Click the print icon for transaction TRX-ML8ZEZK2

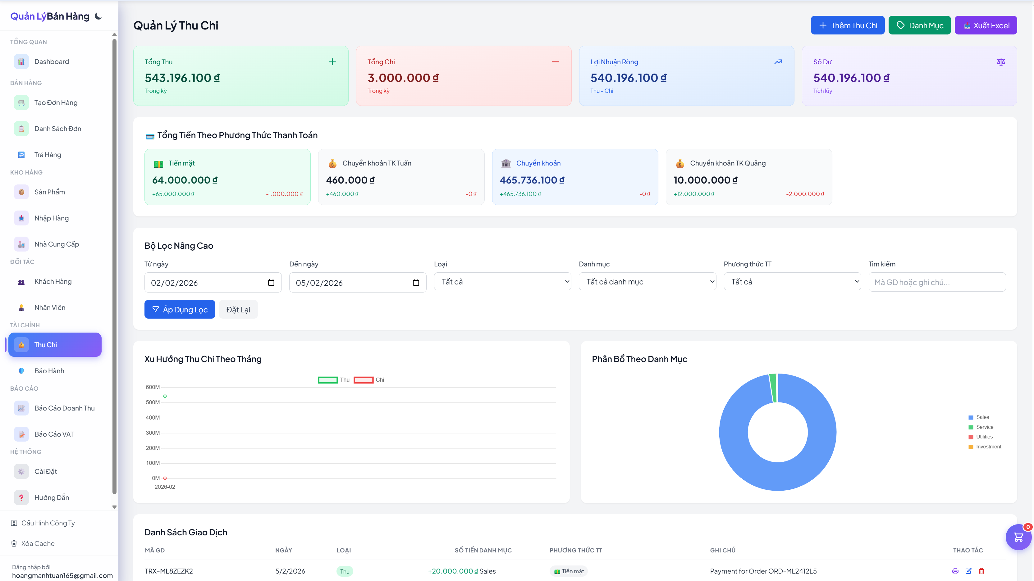(x=955, y=571)
